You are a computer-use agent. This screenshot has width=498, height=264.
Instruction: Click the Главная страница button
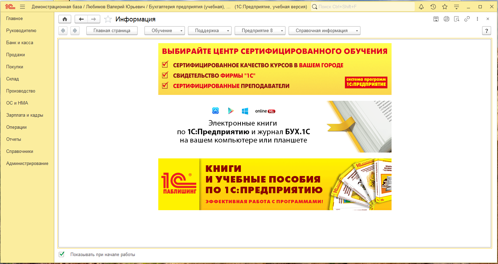click(112, 31)
